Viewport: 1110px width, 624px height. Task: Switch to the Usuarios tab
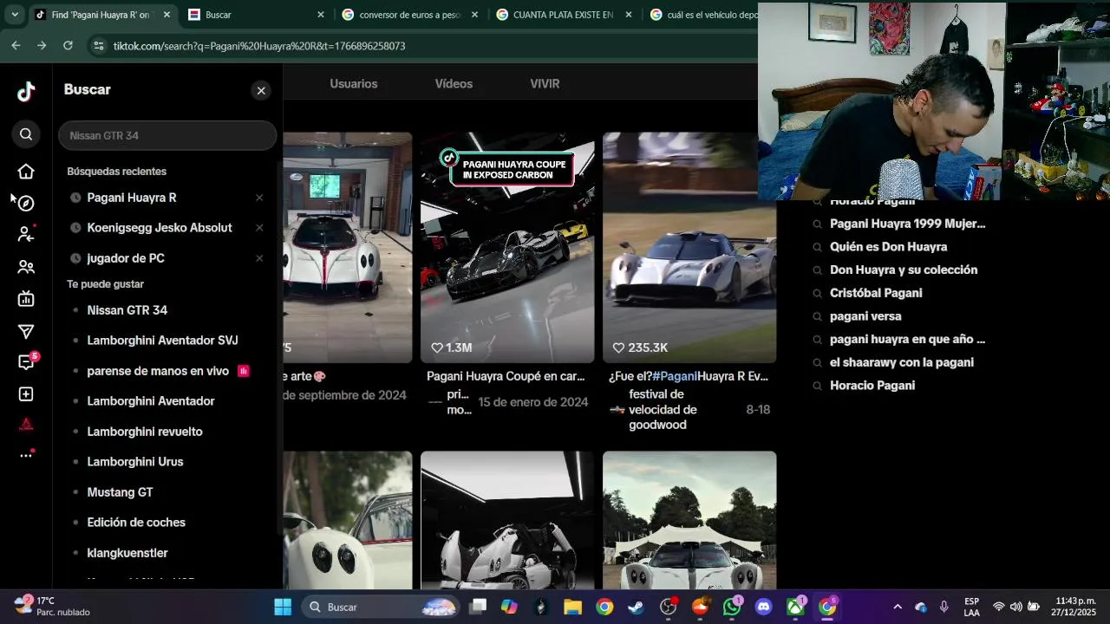[x=353, y=84]
